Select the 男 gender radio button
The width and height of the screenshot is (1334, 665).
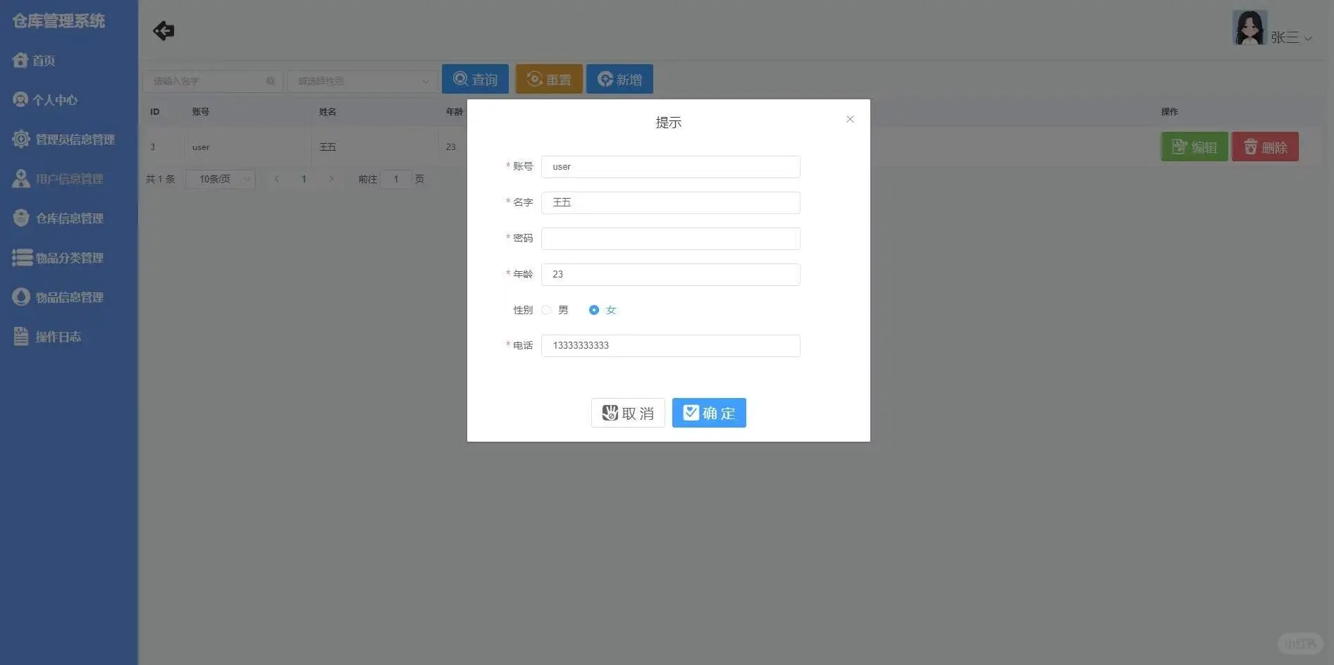546,310
